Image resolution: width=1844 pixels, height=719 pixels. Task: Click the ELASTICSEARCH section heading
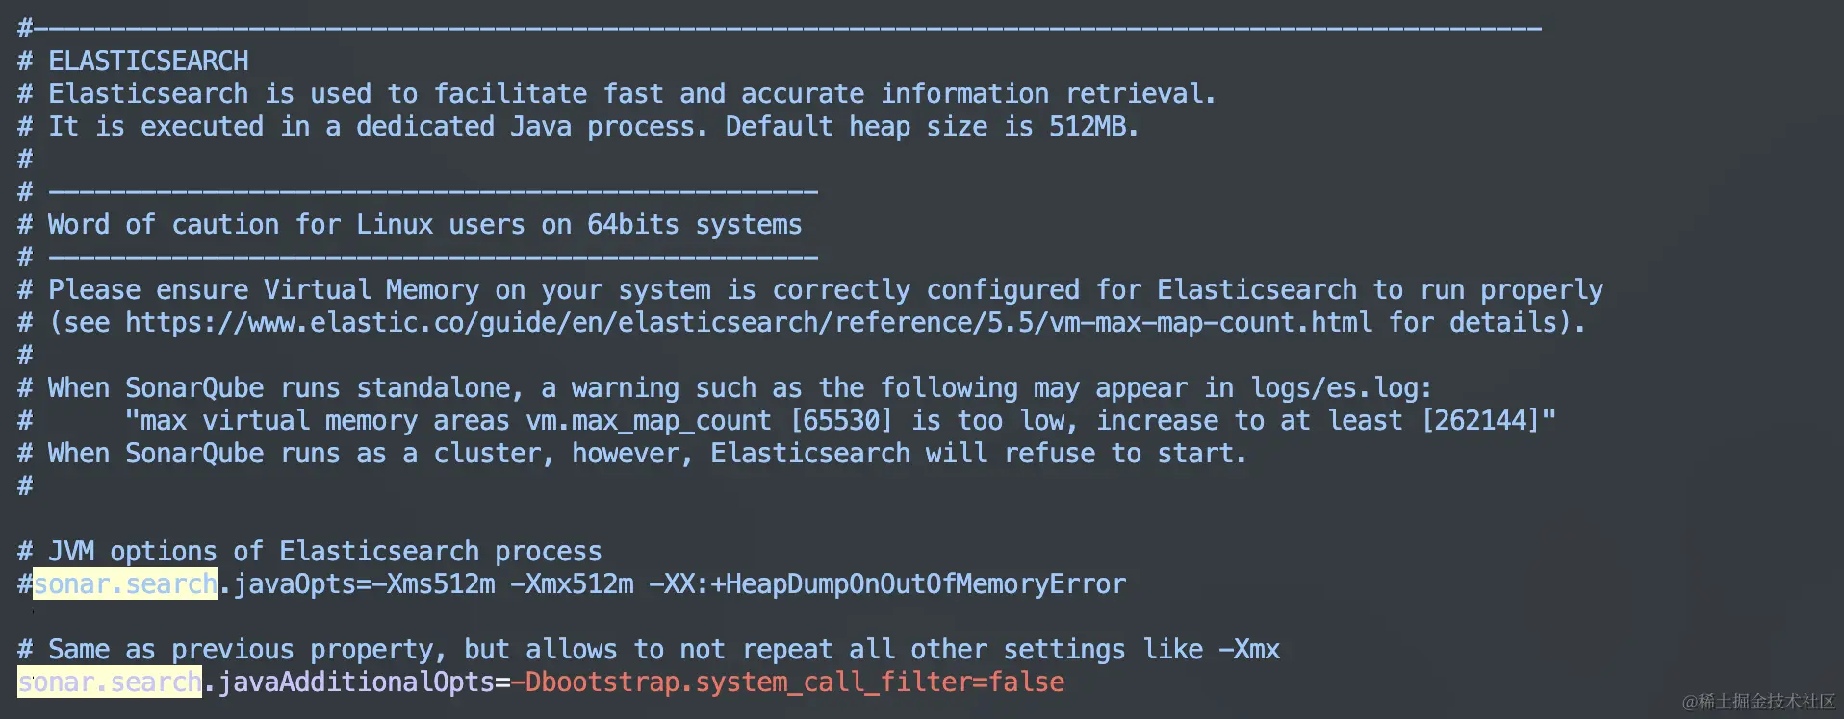[148, 62]
